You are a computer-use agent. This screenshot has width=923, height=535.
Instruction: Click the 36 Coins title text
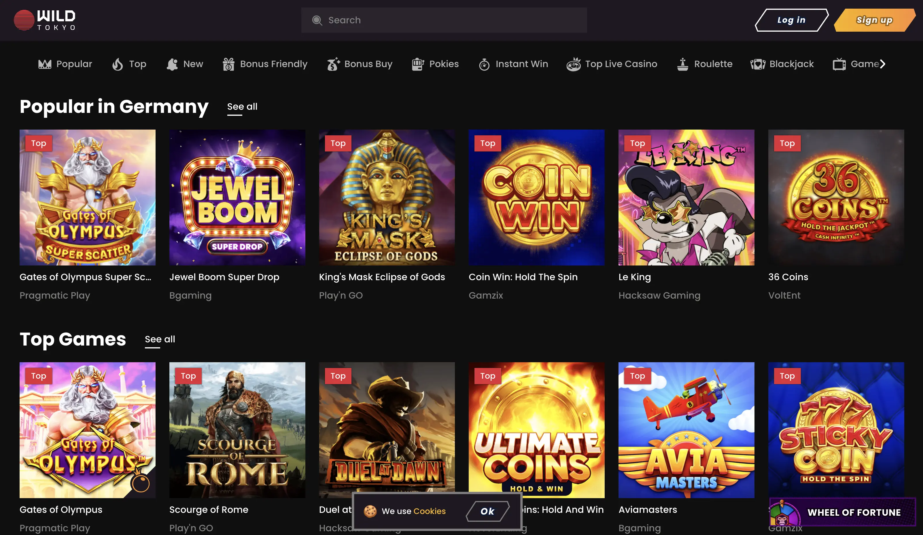pyautogui.click(x=788, y=277)
